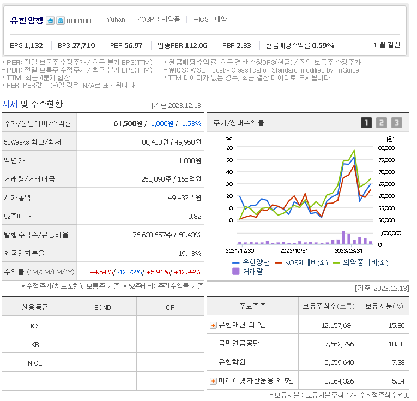The width and height of the screenshot is (417, 401).
Task: Expand 미래에셋자산운용 외 5인 shareholder row
Action: [x=213, y=381]
